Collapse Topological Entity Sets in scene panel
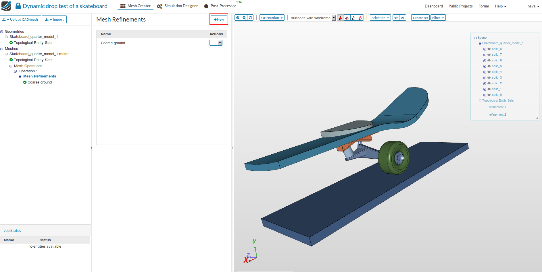Viewport: 542px width, 272px height. (x=480, y=101)
